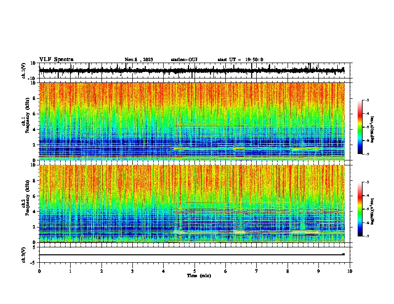Click the ch.2 color bar '-7' label
This screenshot has height=304, width=394.
(367, 236)
